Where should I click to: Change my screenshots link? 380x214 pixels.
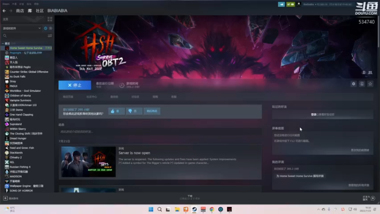point(360,150)
